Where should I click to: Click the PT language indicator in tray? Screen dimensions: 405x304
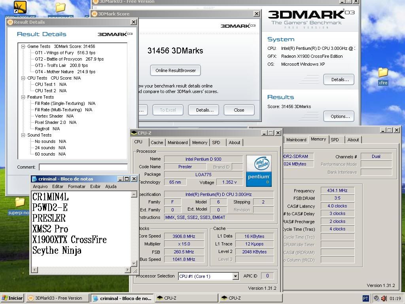click(x=365, y=298)
